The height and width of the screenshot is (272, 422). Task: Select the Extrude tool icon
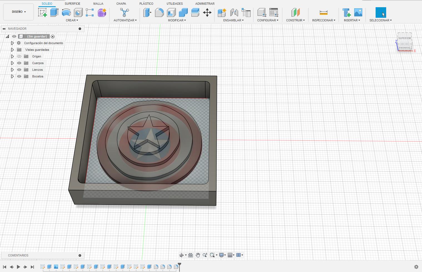click(x=54, y=12)
